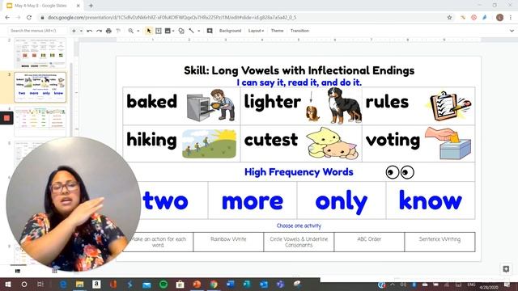Switch to filmstrip view at bottom-left

click(18, 271)
